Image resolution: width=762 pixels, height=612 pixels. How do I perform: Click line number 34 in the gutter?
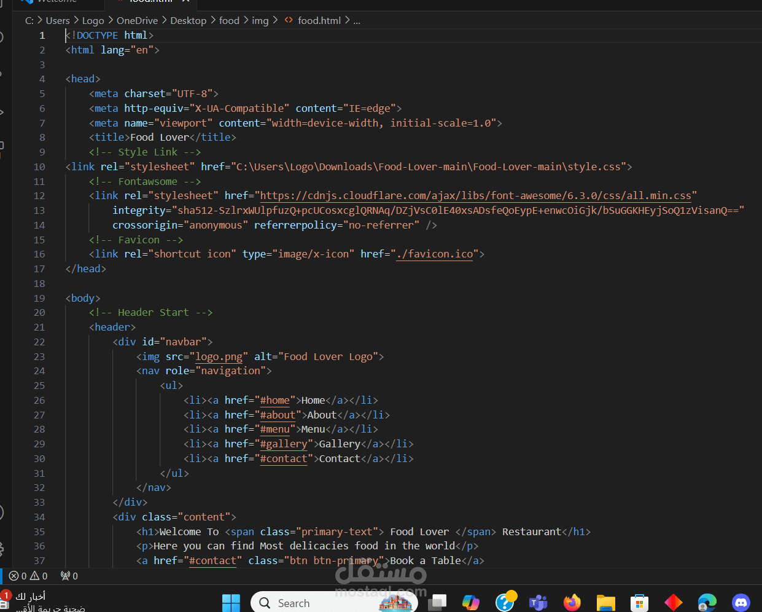39,517
